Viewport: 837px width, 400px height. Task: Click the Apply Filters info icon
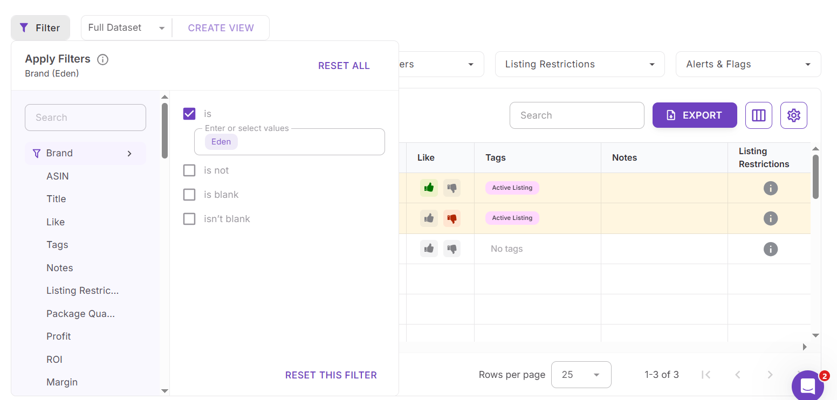pos(102,59)
